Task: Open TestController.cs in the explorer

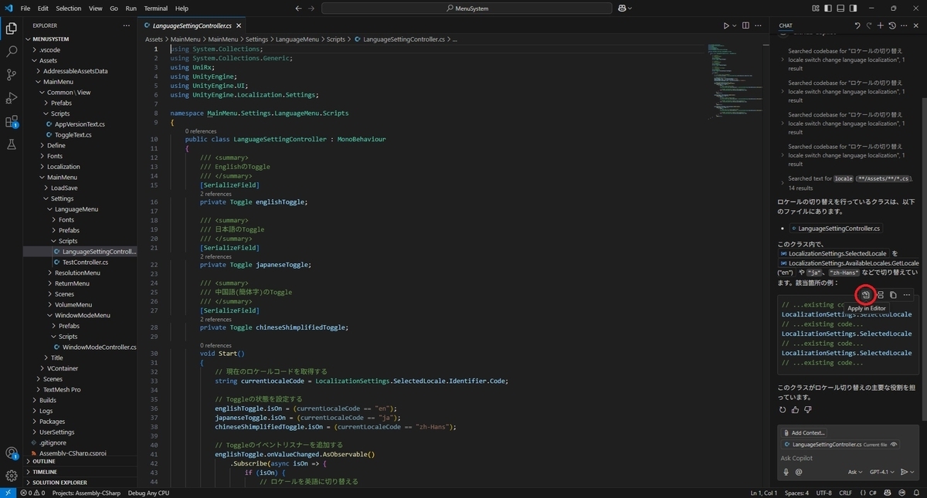Action: coord(85,262)
